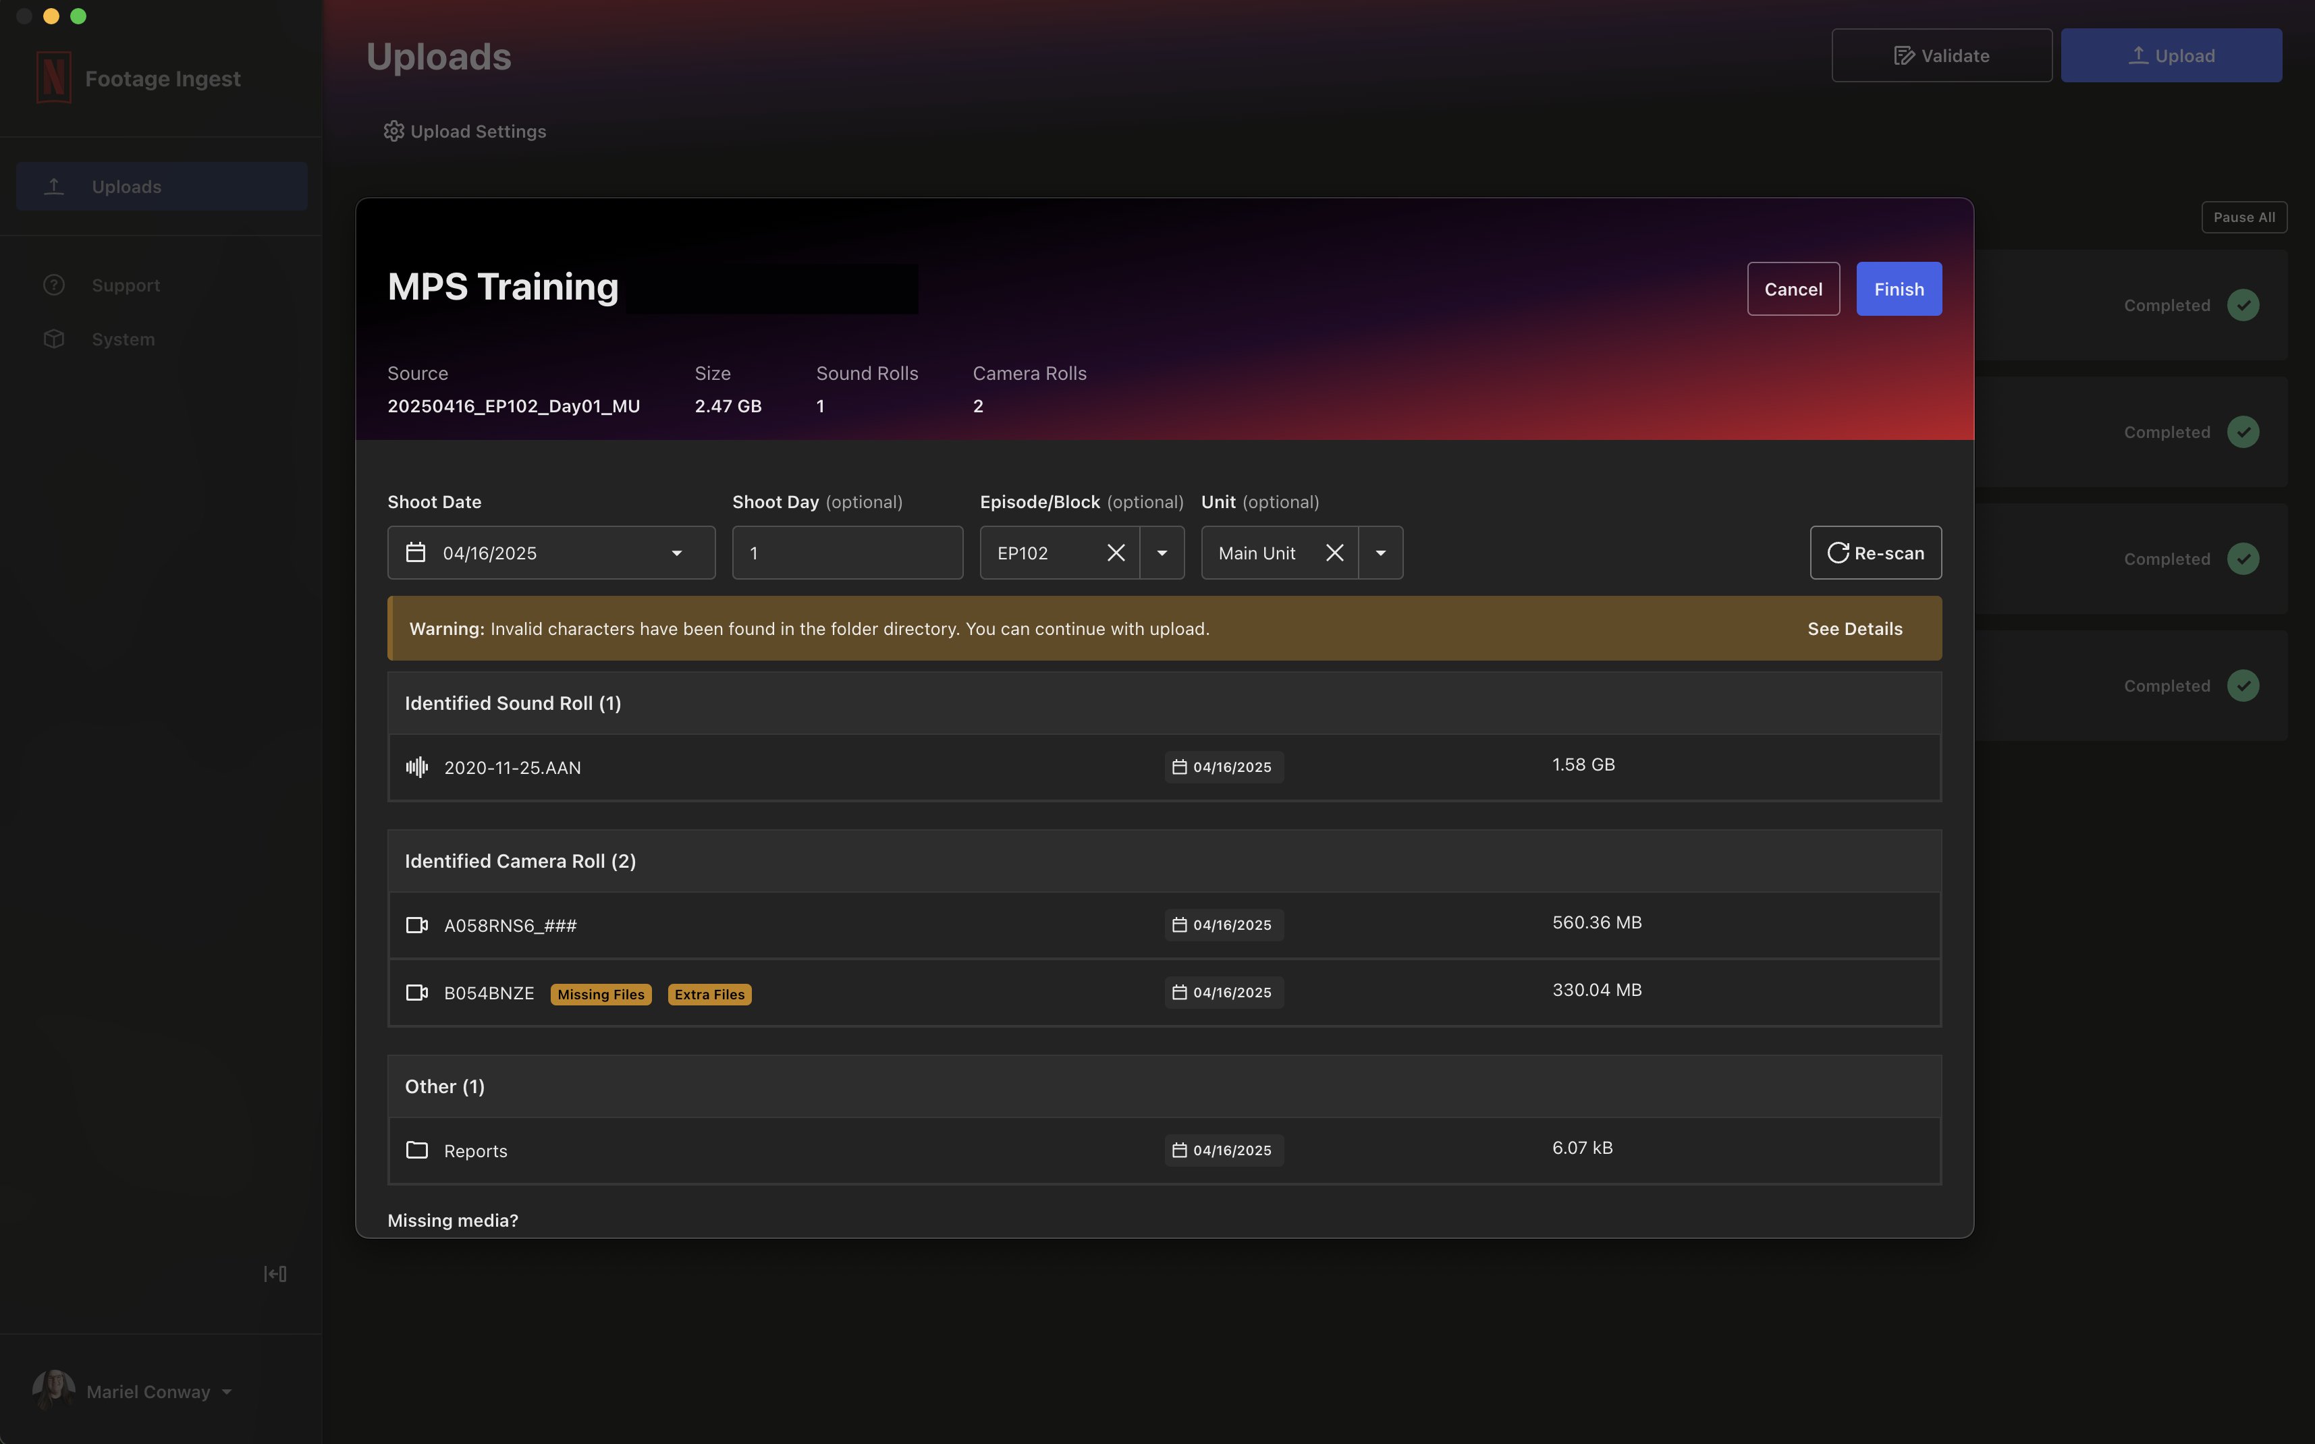Click the 330.04 MB size value

click(1597, 989)
